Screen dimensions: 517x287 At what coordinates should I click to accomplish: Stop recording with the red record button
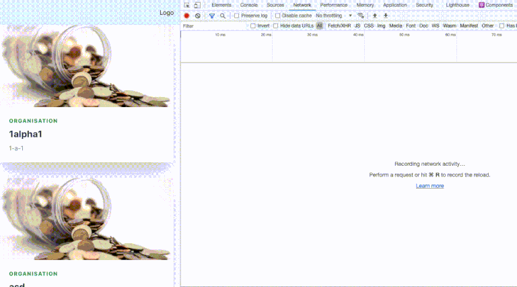click(186, 15)
